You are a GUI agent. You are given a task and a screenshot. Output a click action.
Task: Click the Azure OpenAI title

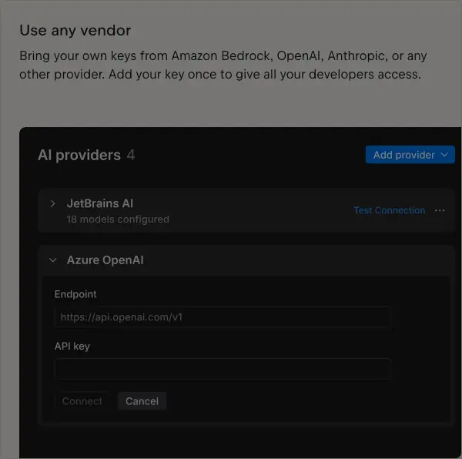click(105, 260)
